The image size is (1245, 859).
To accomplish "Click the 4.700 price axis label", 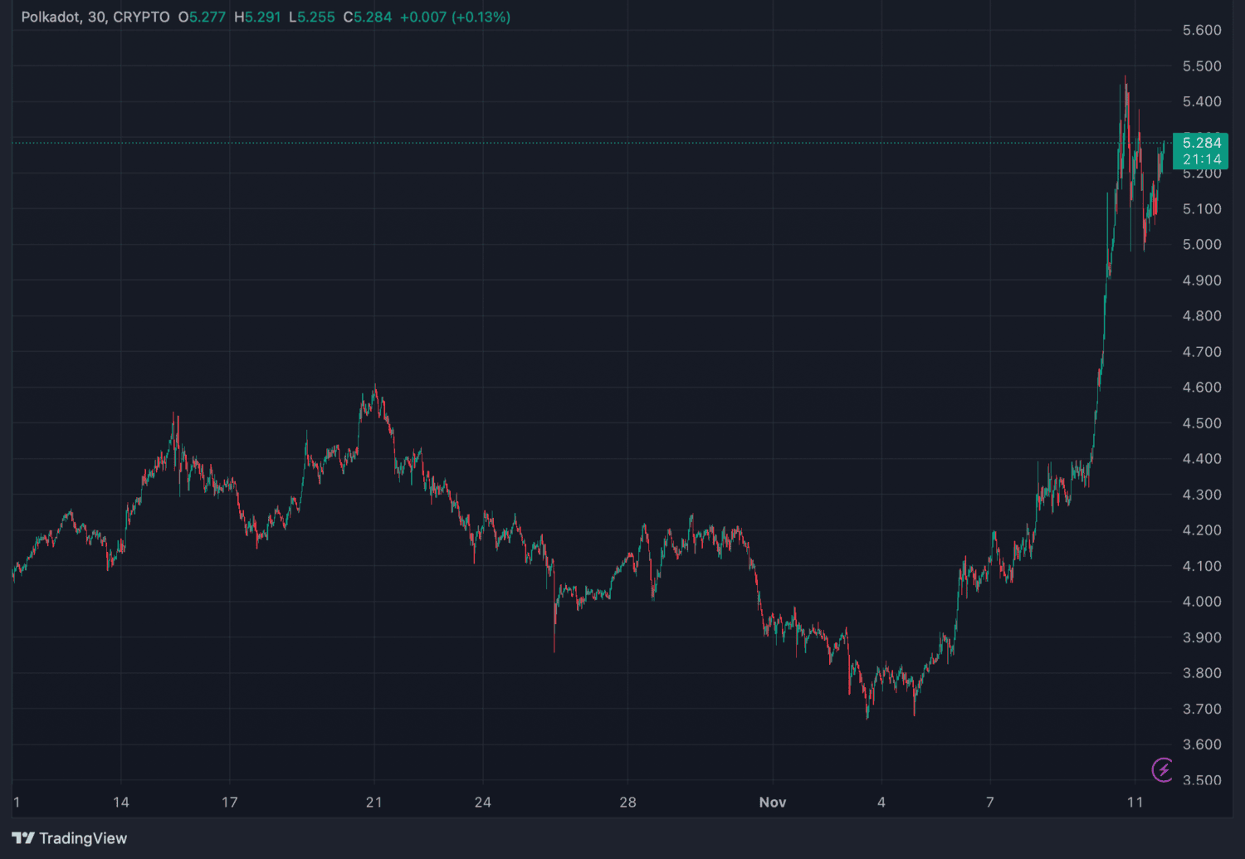I will pyautogui.click(x=1202, y=351).
